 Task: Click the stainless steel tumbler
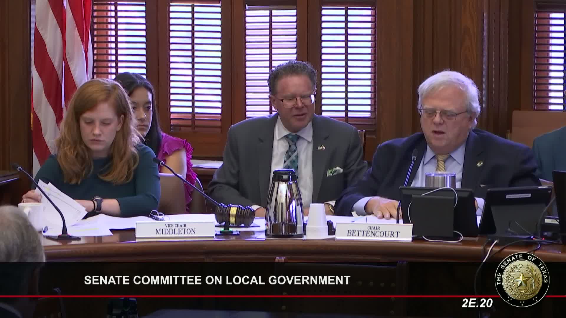[x=440, y=180]
